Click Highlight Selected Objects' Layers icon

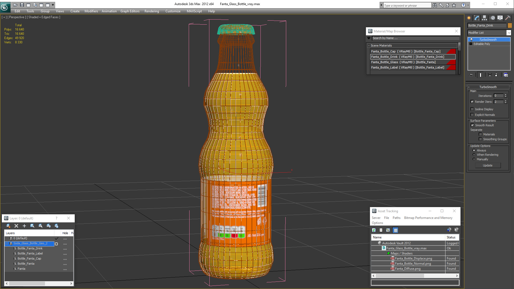[x=40, y=226]
